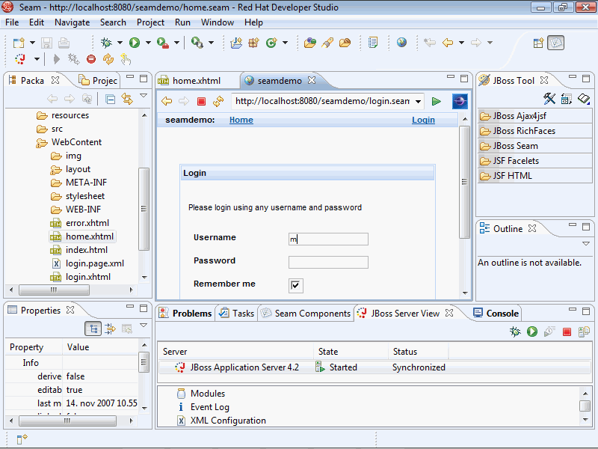598x449 pixels.
Task: Open the JBoss Seam palette group
Action: pyautogui.click(x=534, y=146)
